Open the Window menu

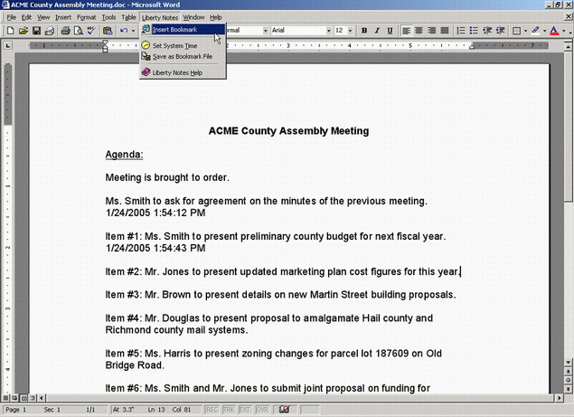click(x=193, y=17)
